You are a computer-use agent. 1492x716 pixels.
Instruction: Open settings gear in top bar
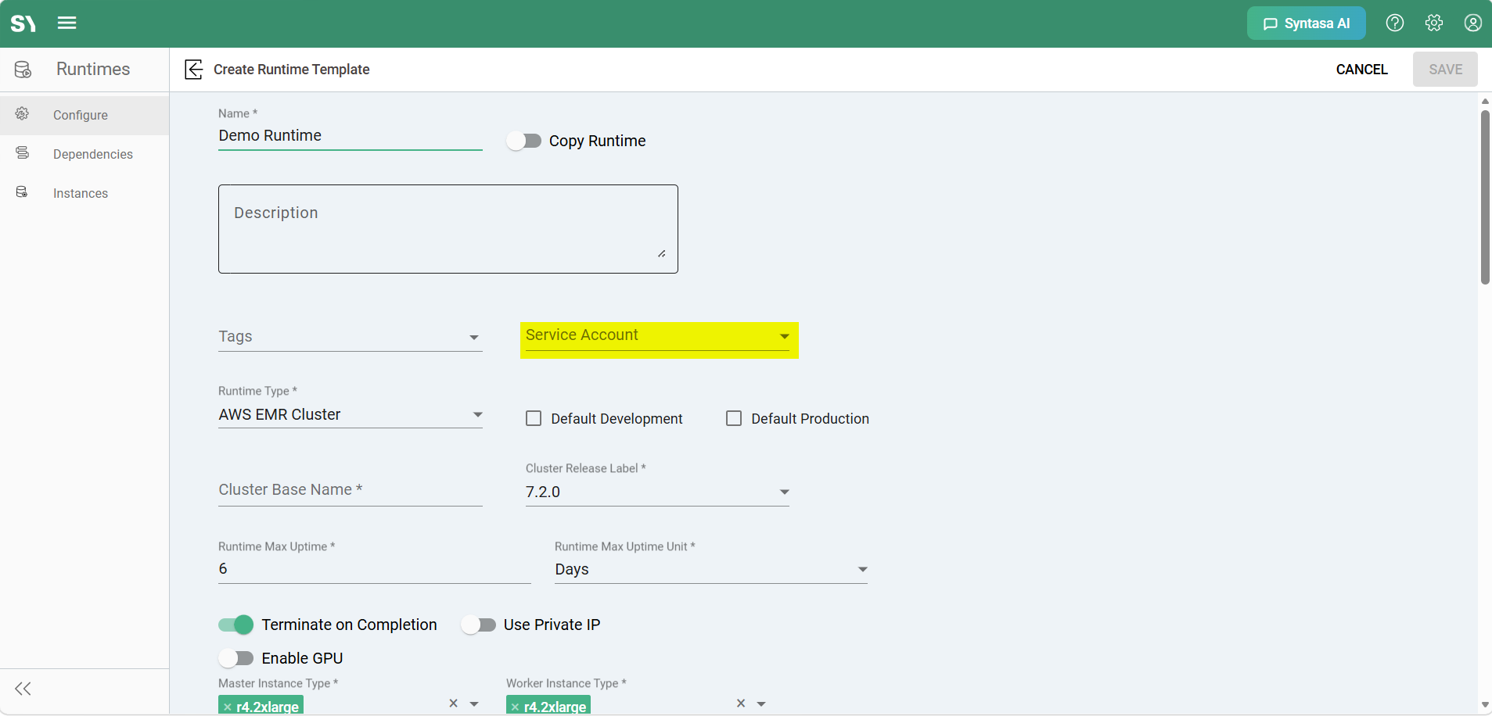click(1434, 23)
